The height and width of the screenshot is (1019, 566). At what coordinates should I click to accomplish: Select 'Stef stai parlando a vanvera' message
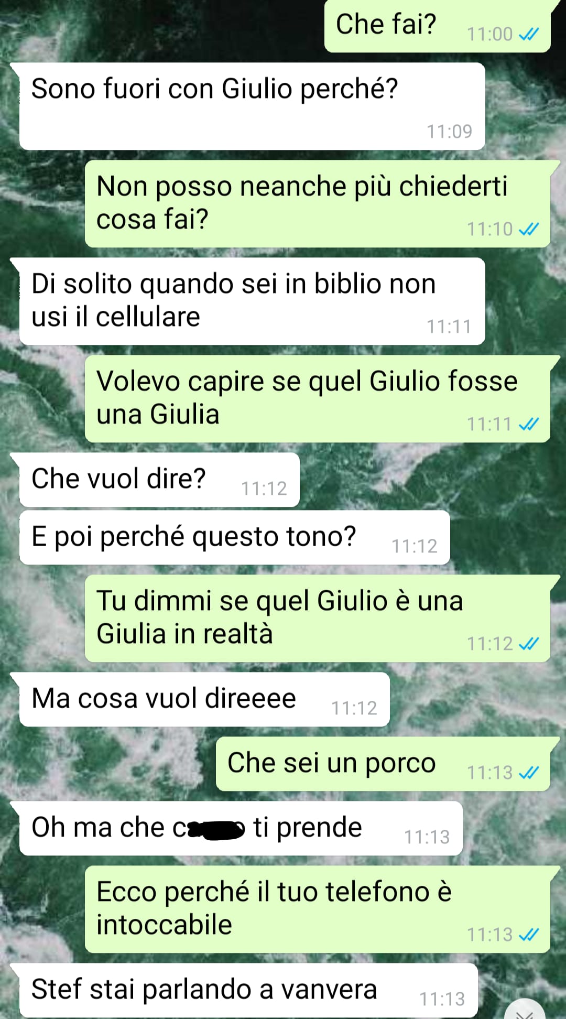(248, 991)
